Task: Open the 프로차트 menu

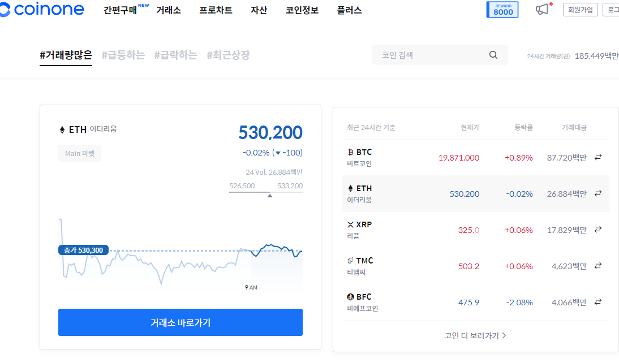Action: 216,10
